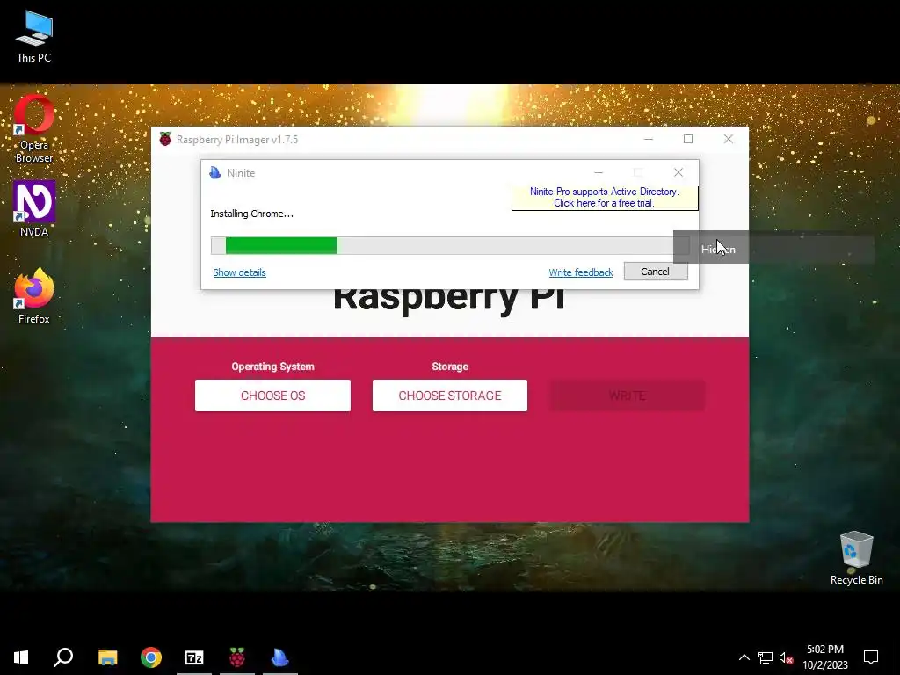Open the Windows Start menu
Screen dimensions: 900x675
tap(21, 657)
